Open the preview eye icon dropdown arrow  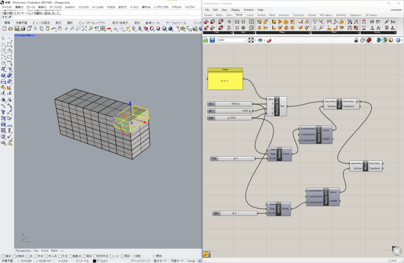[x=264, y=40]
